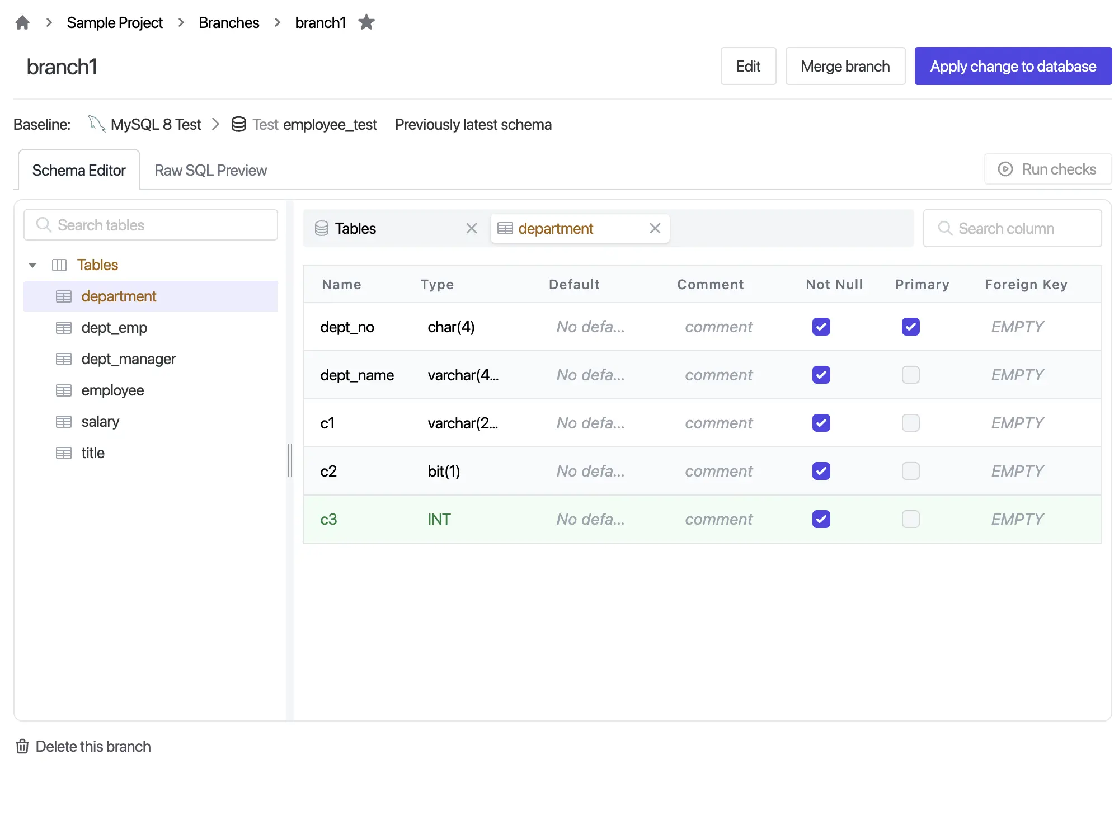Image resolution: width=1119 pixels, height=839 pixels.
Task: Switch to Raw SQL Preview tab
Action: [210, 170]
